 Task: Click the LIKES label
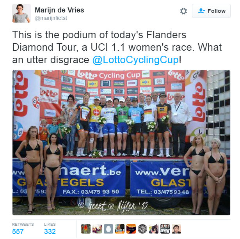(50, 224)
